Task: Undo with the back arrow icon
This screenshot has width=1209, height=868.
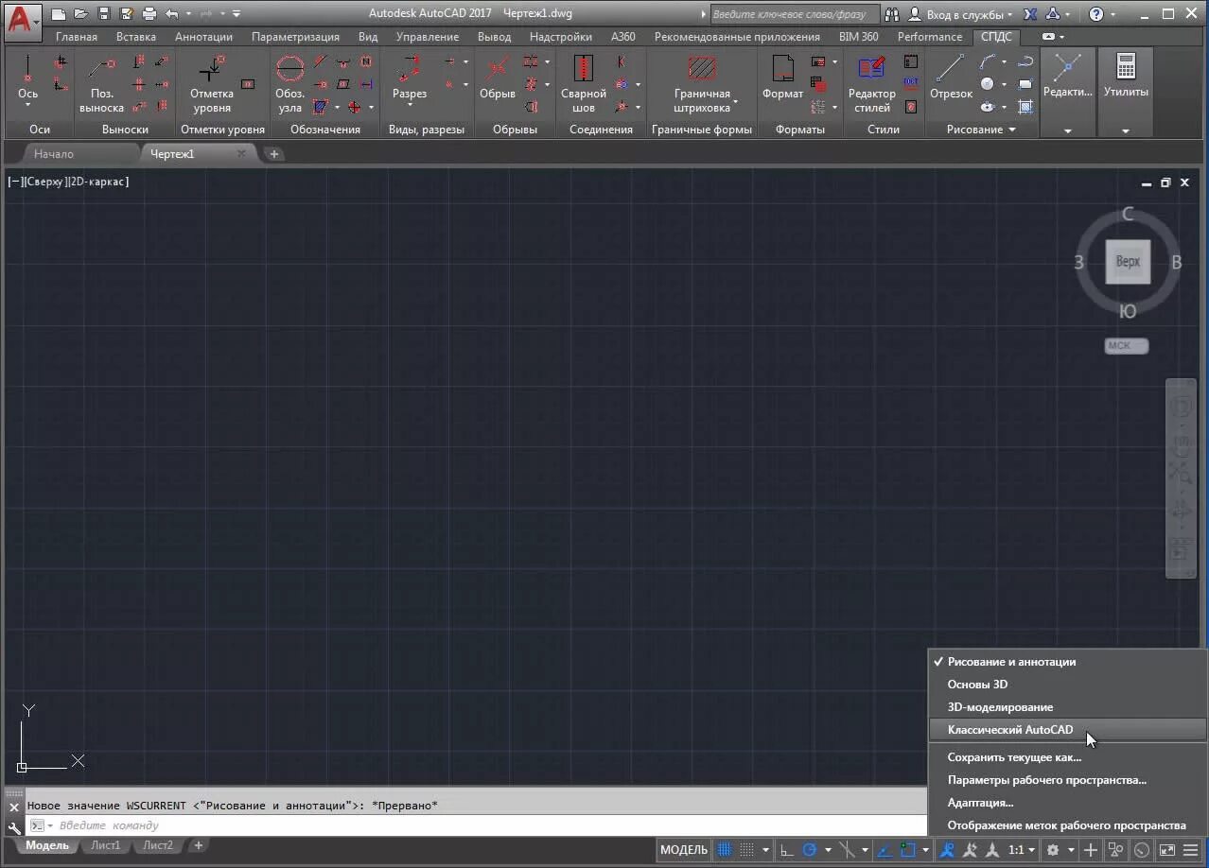Action: coord(171,14)
